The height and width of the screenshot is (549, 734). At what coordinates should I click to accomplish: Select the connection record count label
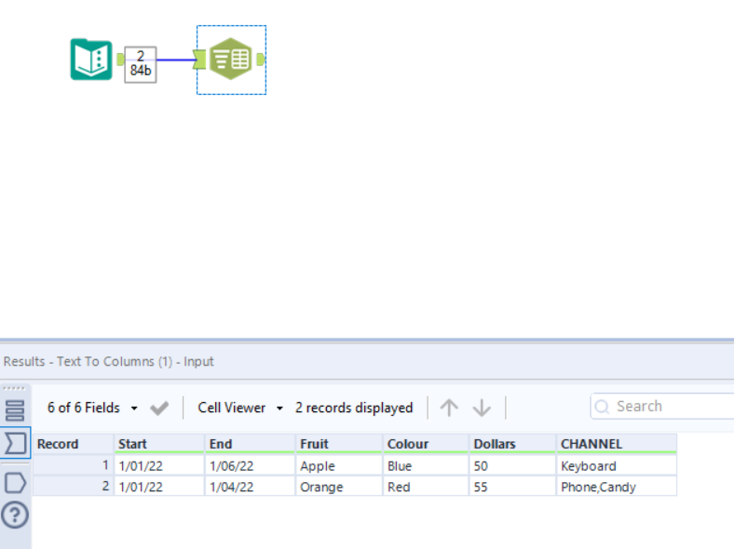click(x=141, y=63)
